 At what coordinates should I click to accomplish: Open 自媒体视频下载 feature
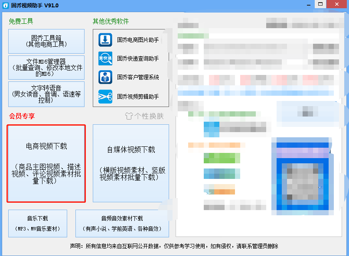coord(131,163)
